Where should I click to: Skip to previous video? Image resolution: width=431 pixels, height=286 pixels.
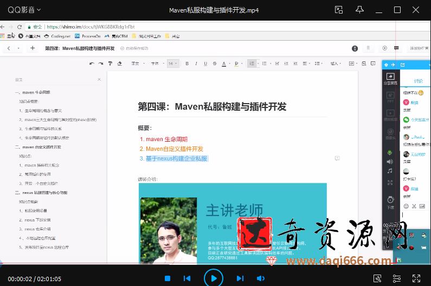(187, 278)
